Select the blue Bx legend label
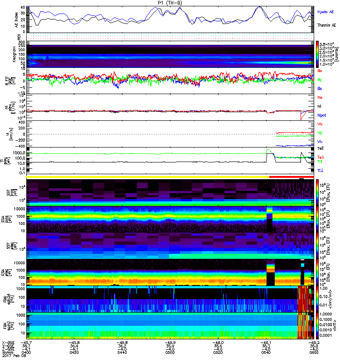Screen dimensions: 340x362 [320, 89]
